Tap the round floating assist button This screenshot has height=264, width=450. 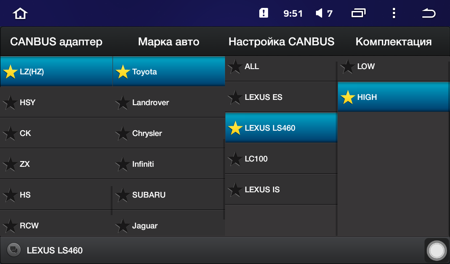point(436,250)
